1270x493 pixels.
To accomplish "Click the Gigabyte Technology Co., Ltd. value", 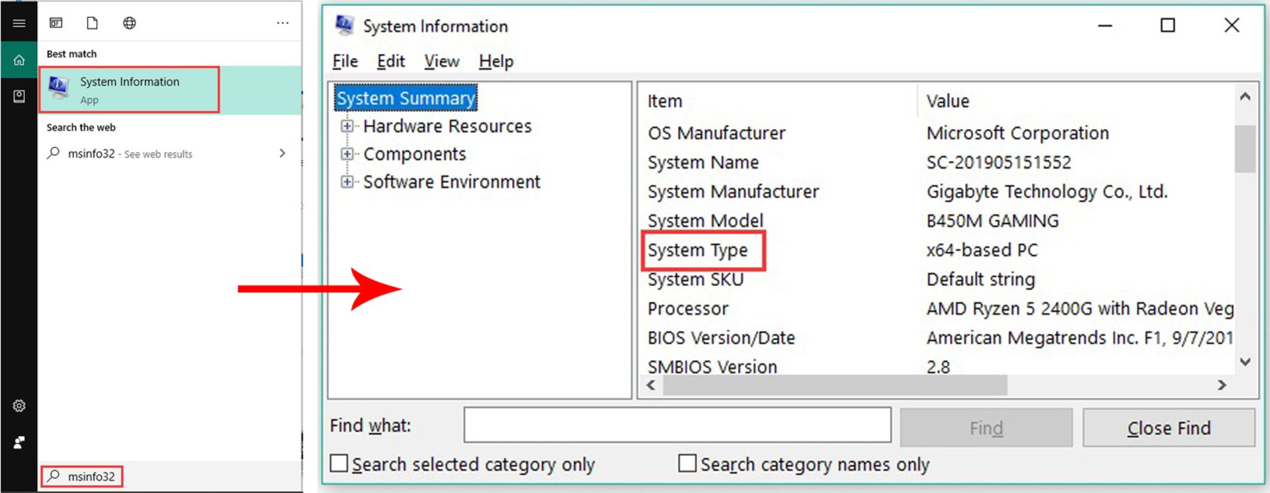I will click(1047, 192).
